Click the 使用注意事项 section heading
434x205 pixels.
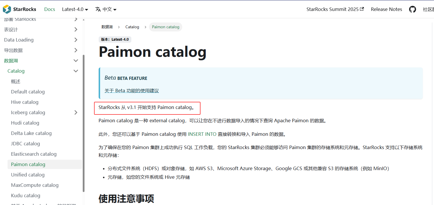point(126,199)
